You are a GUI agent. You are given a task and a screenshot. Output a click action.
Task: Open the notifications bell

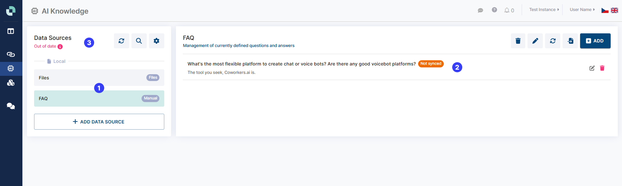(x=507, y=10)
